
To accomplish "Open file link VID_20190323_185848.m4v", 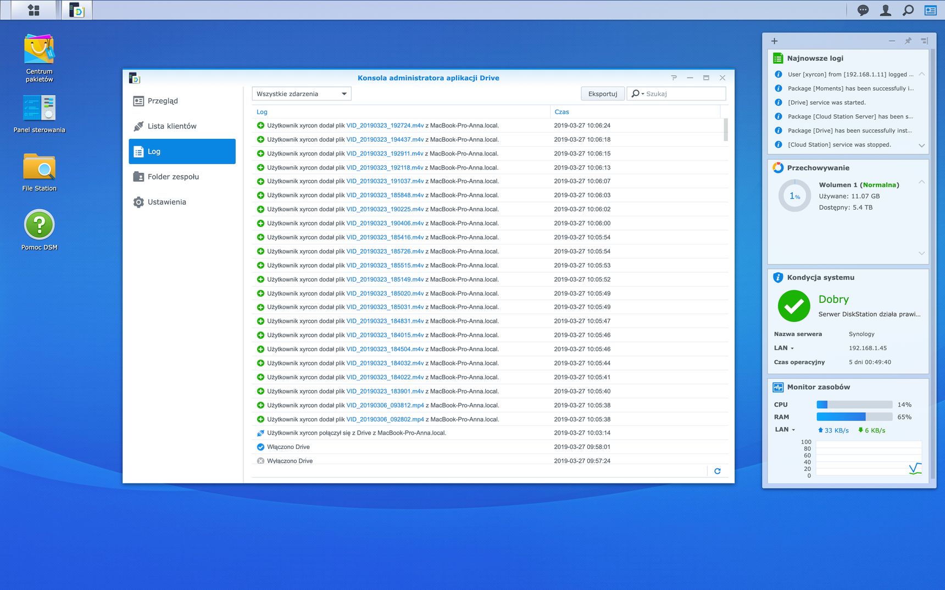I will (385, 195).
